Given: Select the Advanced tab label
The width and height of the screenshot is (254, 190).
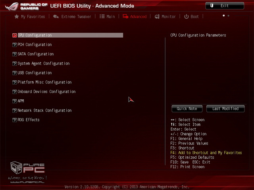Looking at the screenshot, I should pos(138,17).
